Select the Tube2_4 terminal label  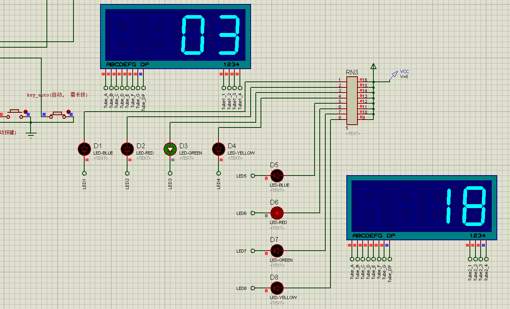(x=486, y=273)
